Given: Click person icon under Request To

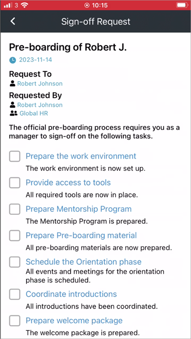Looking at the screenshot, I should coord(13,83).
